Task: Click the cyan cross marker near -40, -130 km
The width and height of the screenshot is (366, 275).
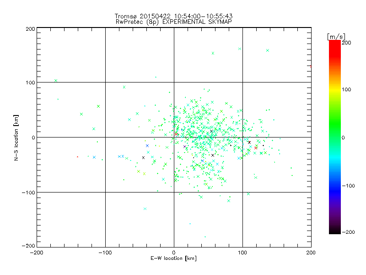Action: 145,209
